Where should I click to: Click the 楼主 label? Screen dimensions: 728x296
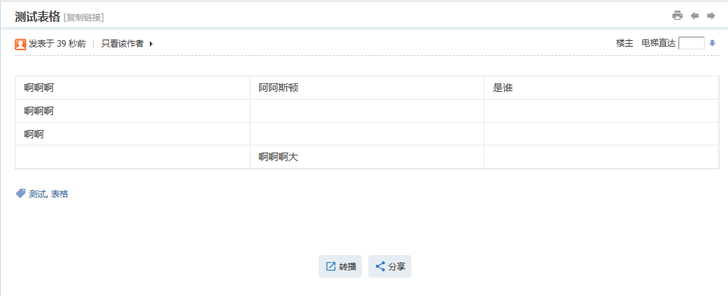tap(624, 43)
